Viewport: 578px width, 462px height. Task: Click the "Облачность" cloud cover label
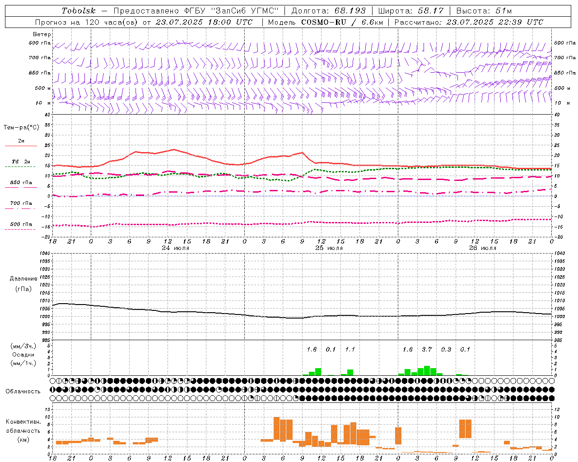(23, 392)
